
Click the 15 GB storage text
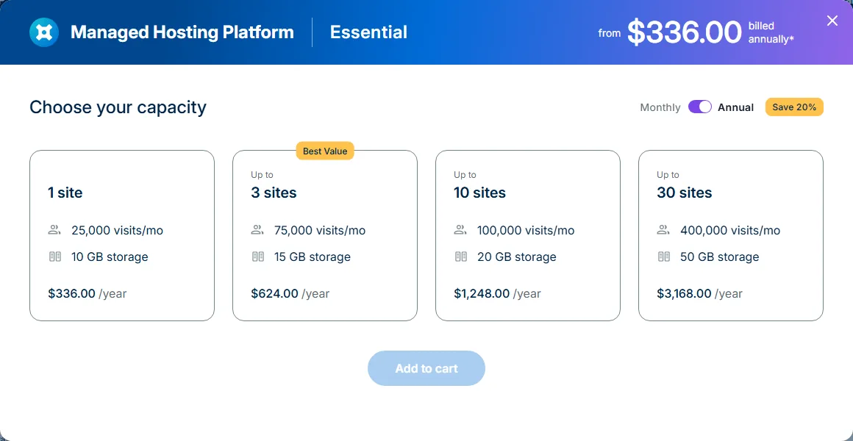[313, 257]
